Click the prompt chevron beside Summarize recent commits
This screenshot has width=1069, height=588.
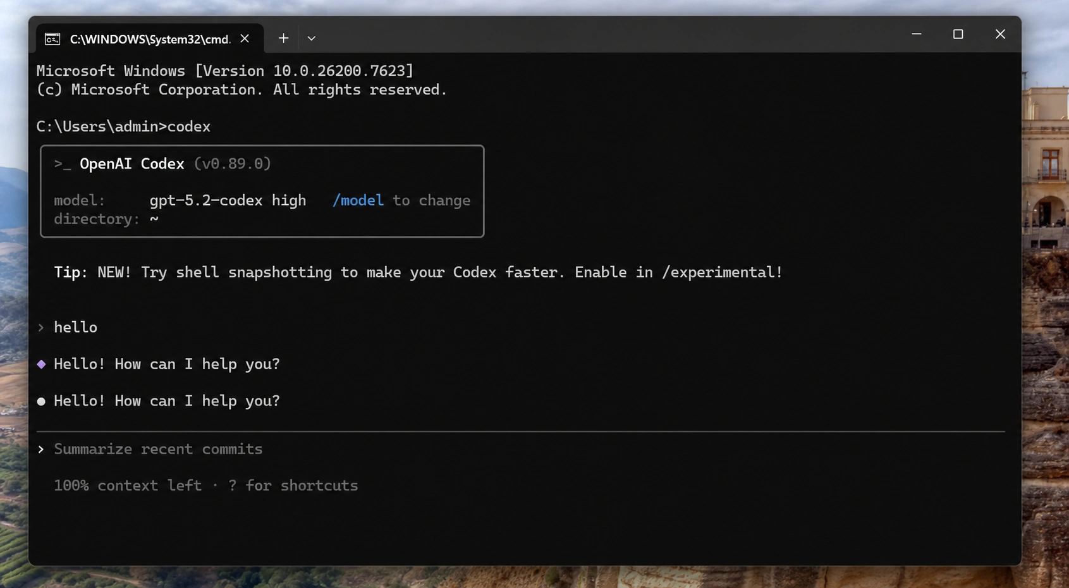[41, 449]
